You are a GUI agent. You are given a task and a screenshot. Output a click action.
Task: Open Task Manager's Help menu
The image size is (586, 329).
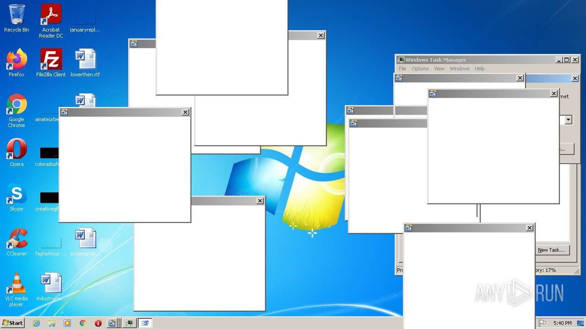coord(479,69)
